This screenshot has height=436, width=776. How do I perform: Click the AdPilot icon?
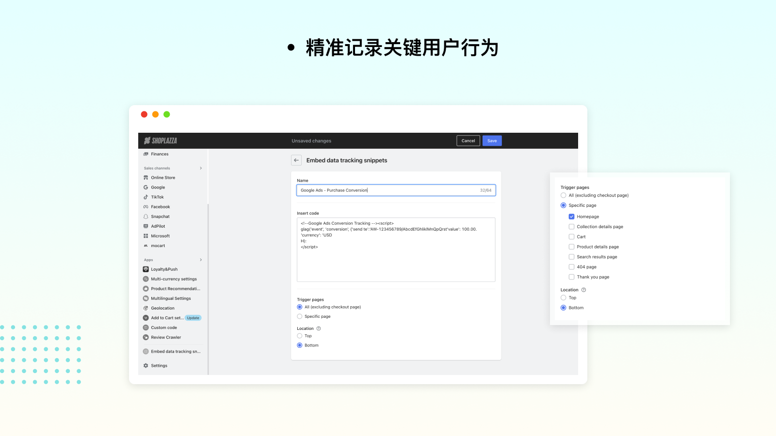[145, 226]
